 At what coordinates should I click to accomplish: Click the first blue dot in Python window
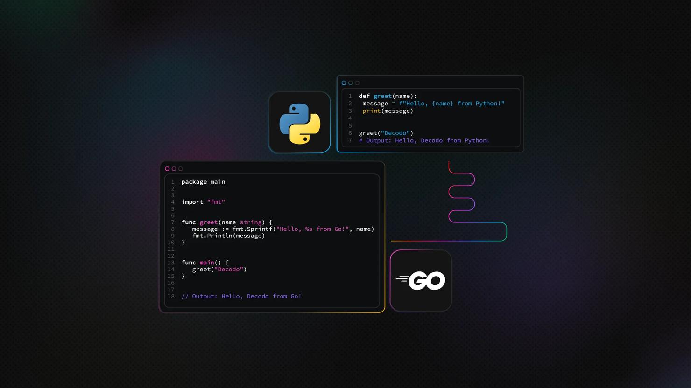pos(344,83)
